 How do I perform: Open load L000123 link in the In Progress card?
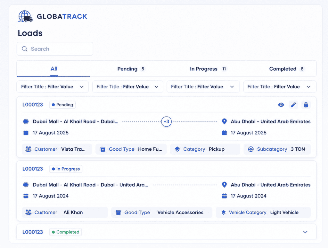tap(33, 169)
